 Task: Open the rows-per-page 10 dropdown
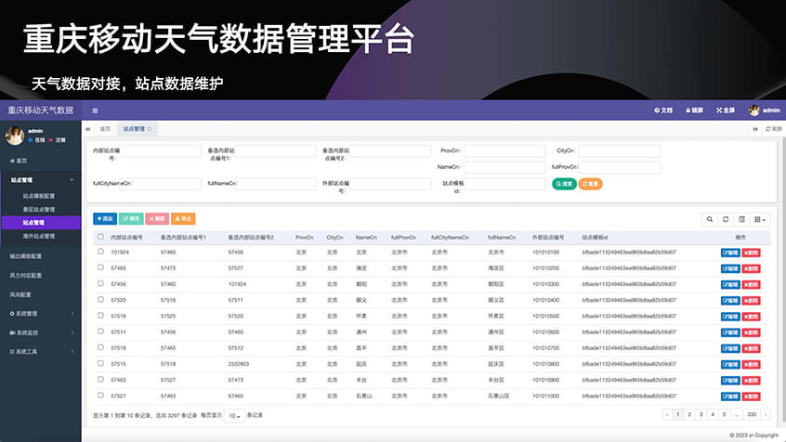236,415
